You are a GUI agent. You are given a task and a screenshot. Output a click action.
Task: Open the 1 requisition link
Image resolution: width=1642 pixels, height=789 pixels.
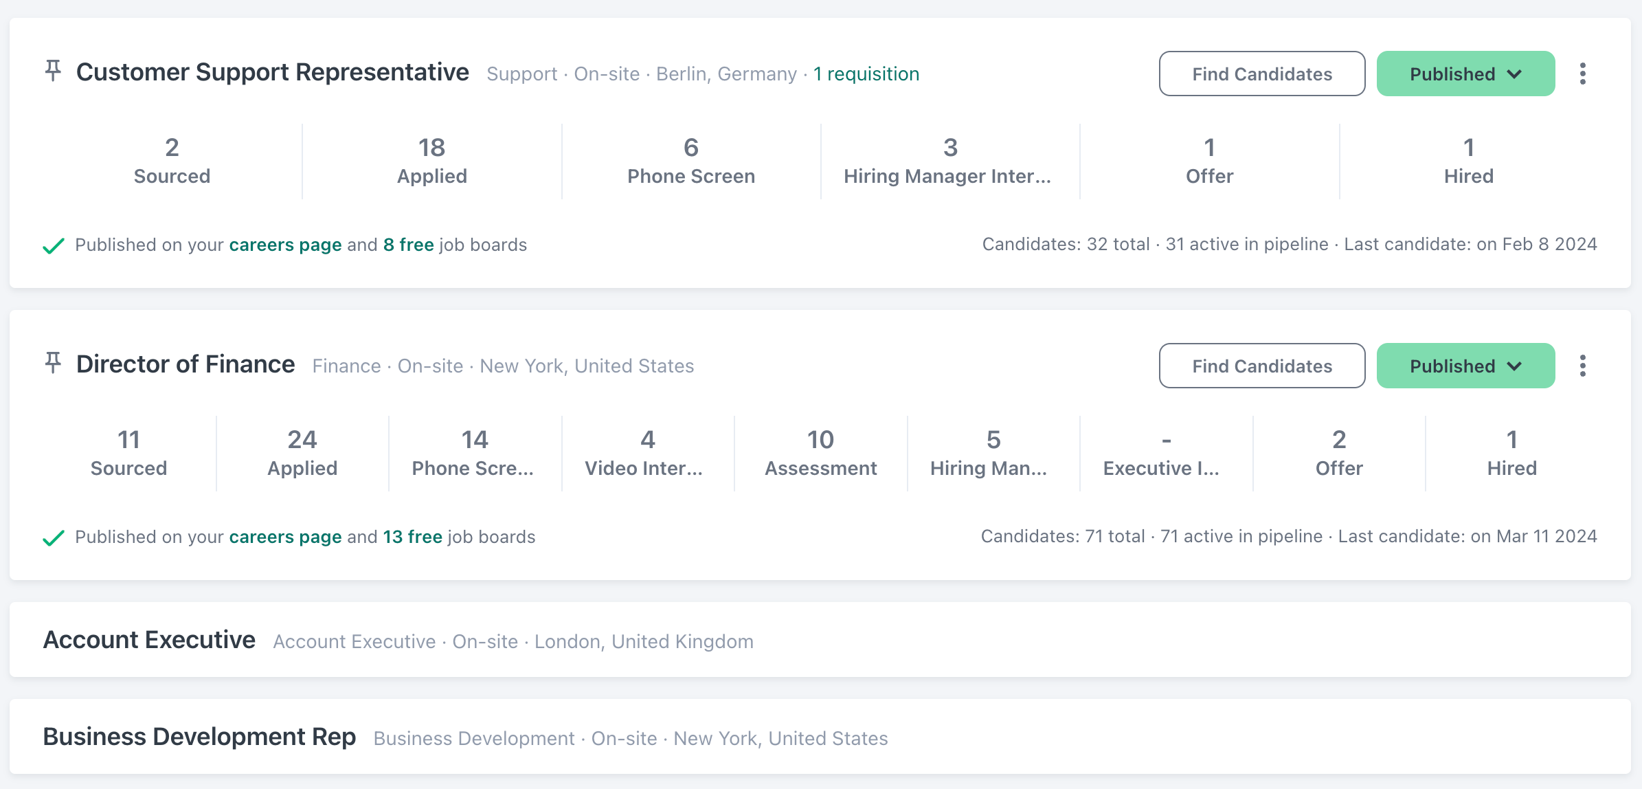coord(866,74)
